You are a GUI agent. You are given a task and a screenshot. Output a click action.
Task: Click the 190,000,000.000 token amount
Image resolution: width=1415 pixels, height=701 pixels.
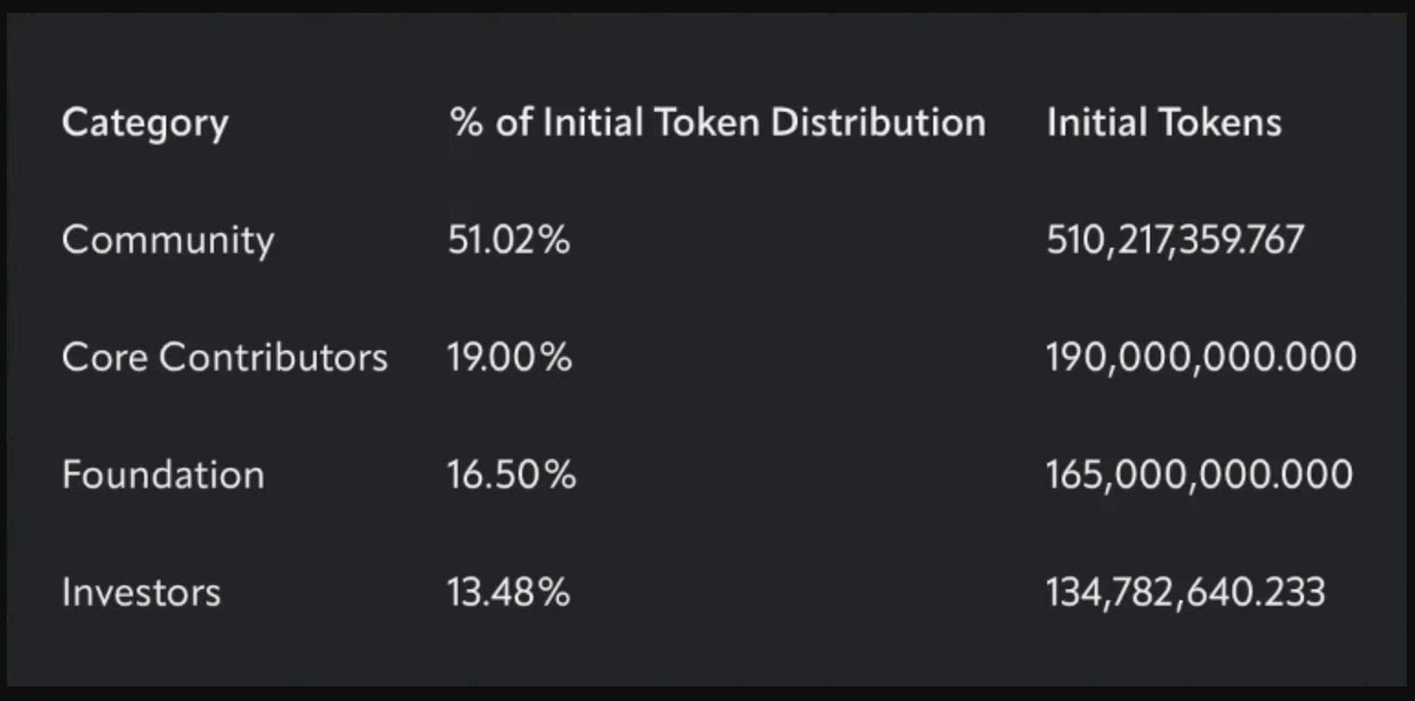tap(1201, 359)
